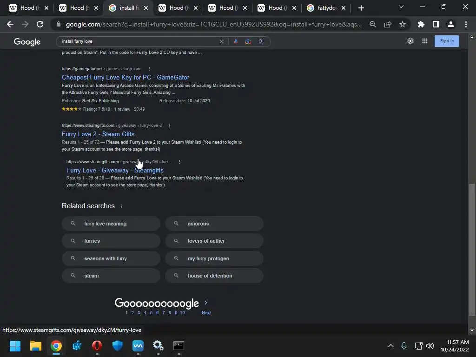
Task: Open a new browser tab
Action: click(361, 8)
